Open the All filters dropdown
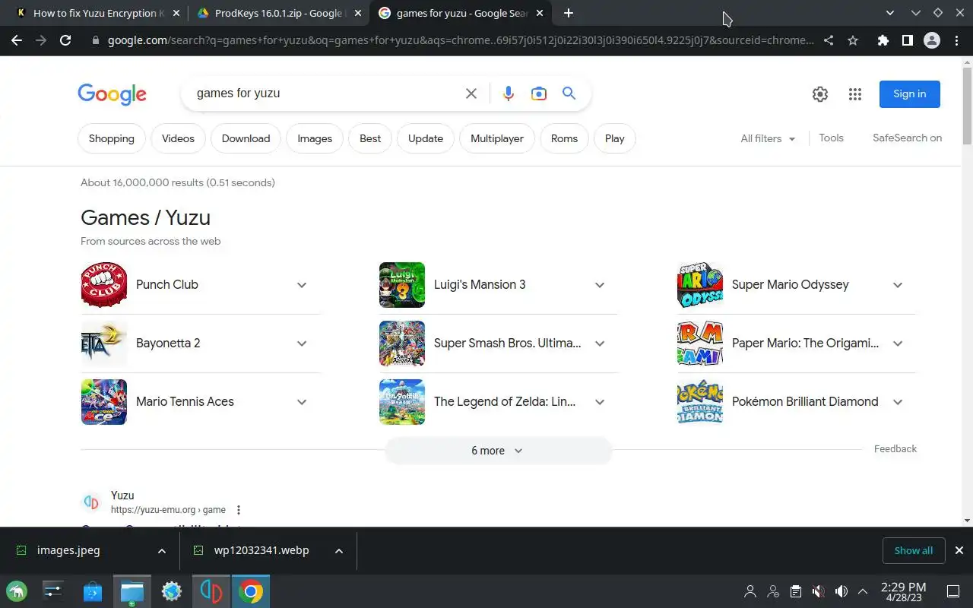The image size is (973, 608). coord(768,138)
